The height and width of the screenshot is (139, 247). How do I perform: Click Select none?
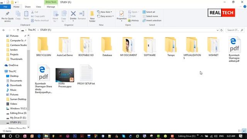[x=150, y=16]
